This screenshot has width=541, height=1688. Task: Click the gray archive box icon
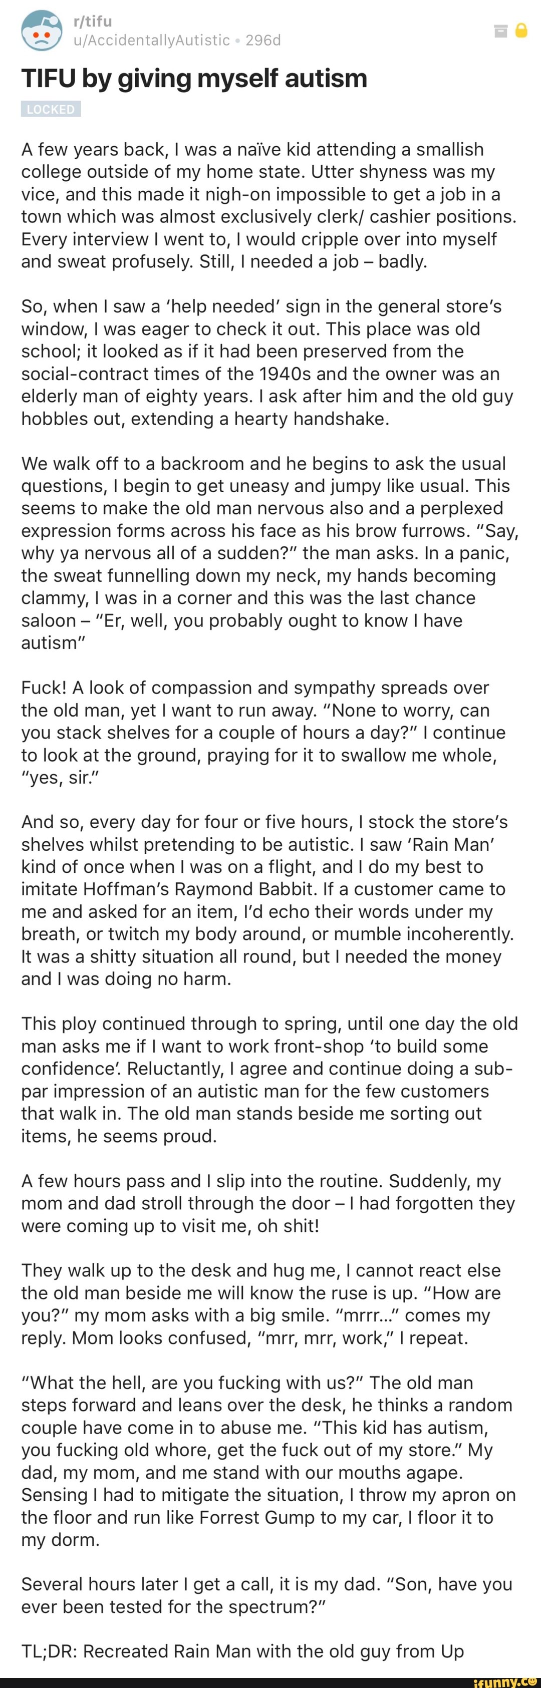point(500,31)
